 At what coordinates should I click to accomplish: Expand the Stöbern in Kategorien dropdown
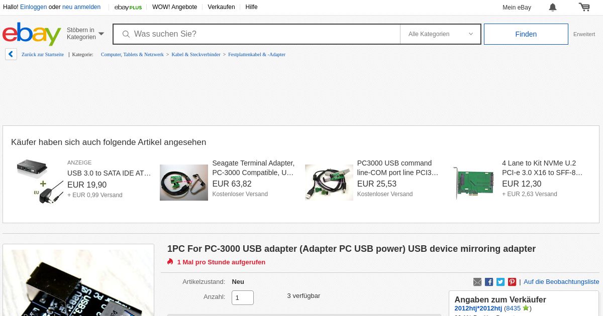[85, 34]
